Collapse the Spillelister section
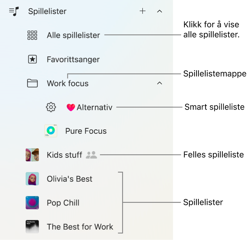Image resolution: width=250 pixels, height=240 pixels. point(160,11)
